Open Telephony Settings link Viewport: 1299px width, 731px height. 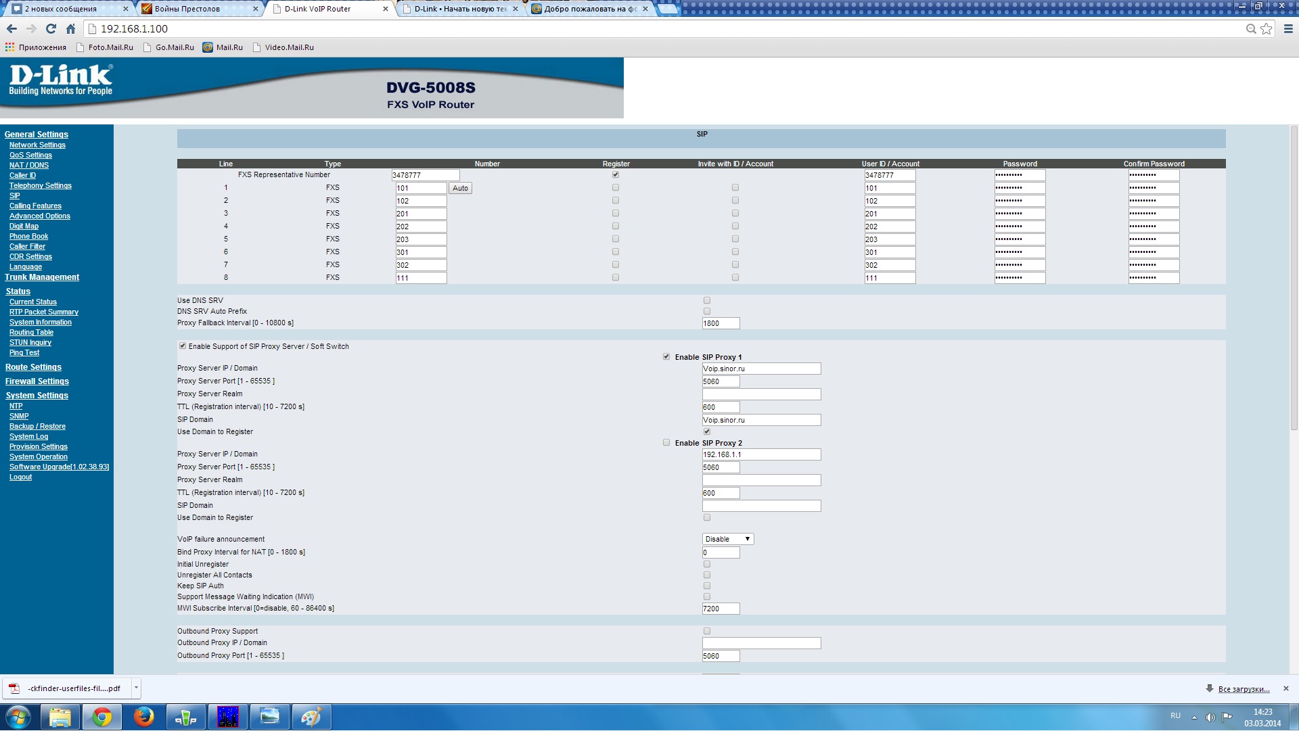[40, 185]
